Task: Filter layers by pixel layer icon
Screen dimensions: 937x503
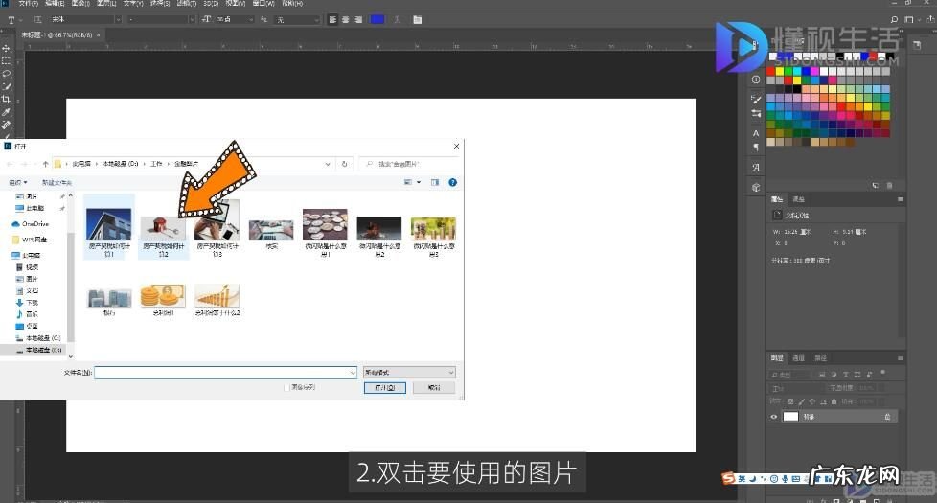Action: [822, 375]
